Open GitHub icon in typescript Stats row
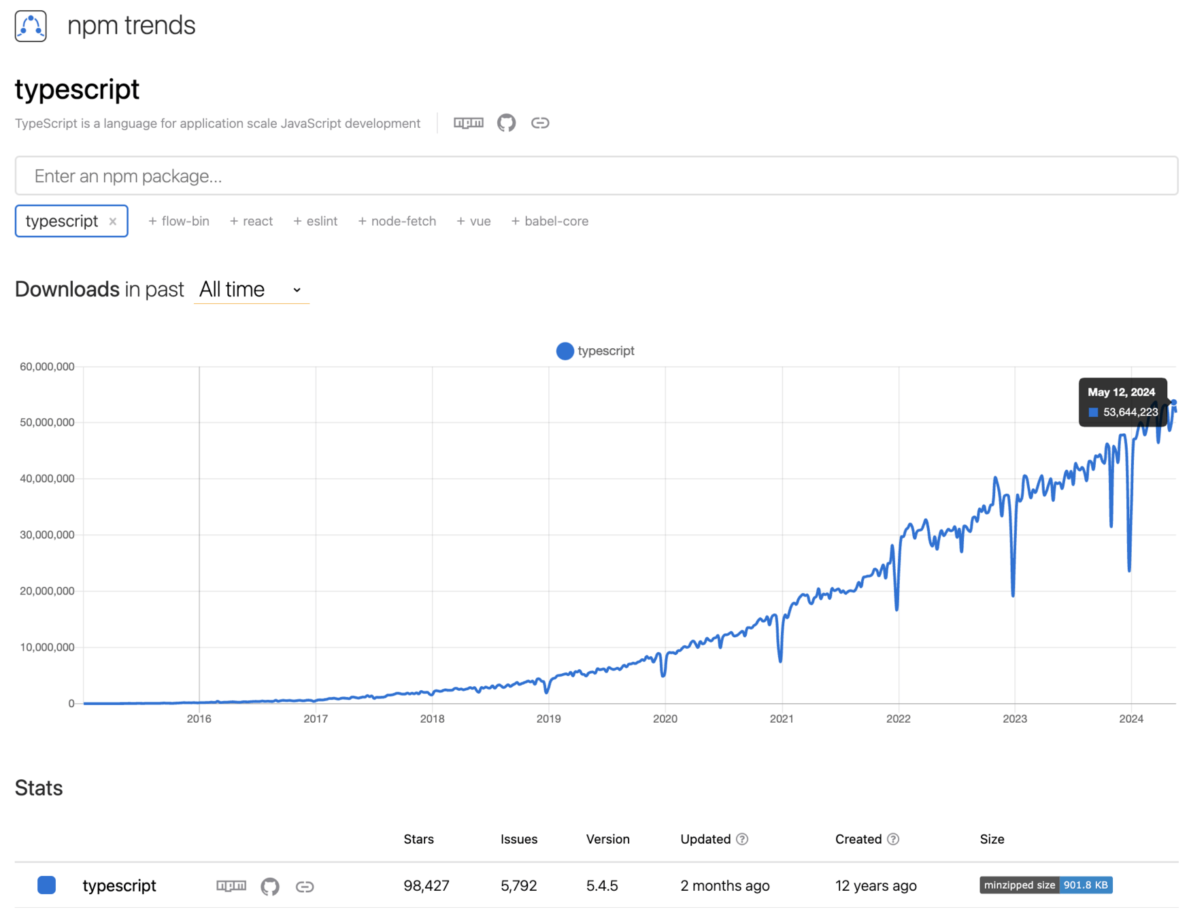 pyautogui.click(x=270, y=886)
